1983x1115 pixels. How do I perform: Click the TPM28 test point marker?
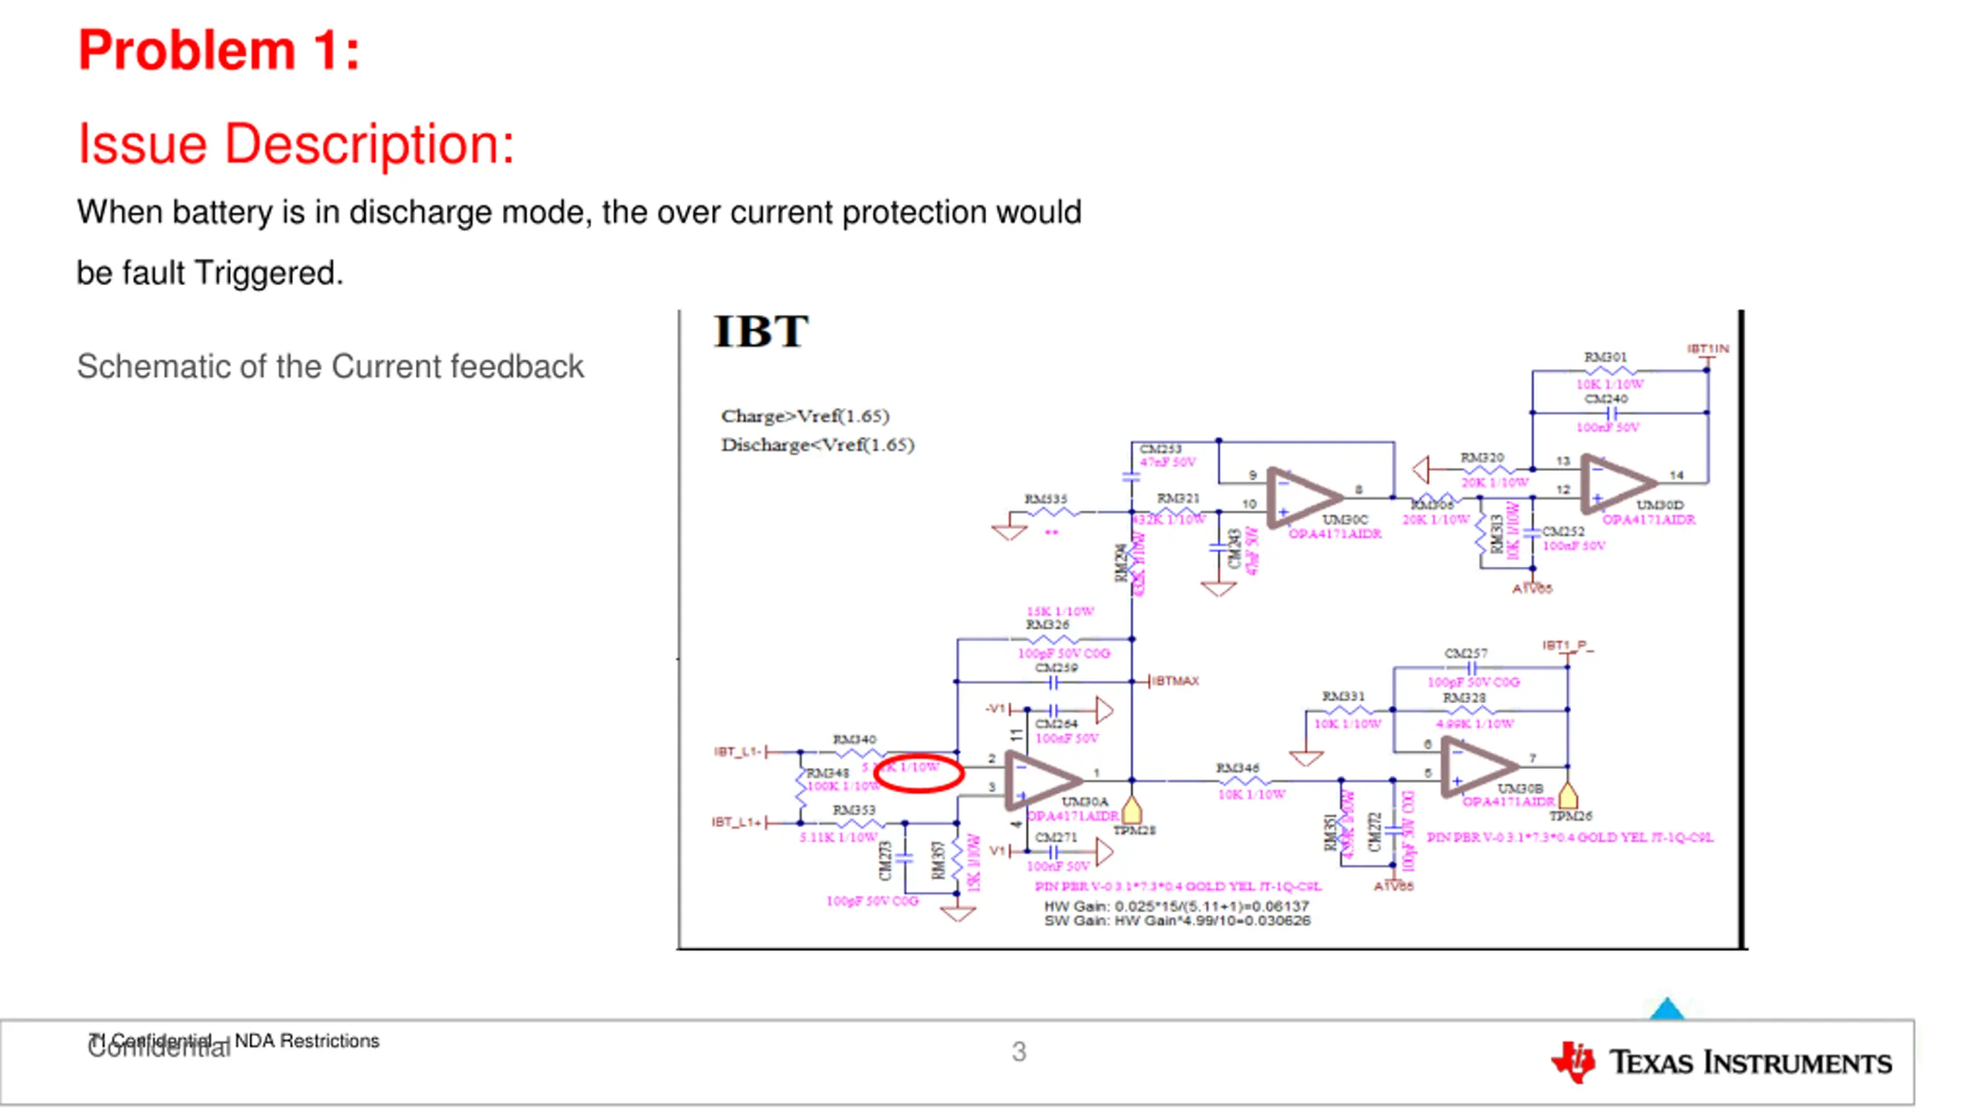pyautogui.click(x=1132, y=810)
